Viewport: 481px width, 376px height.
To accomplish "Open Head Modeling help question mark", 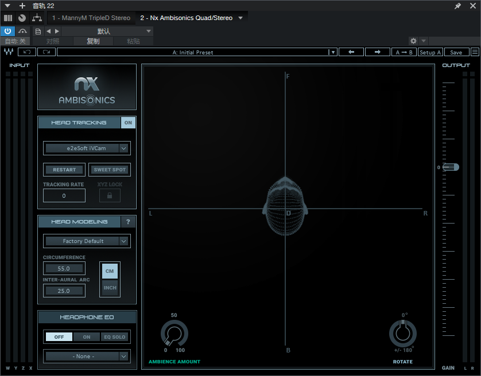I will [128, 222].
